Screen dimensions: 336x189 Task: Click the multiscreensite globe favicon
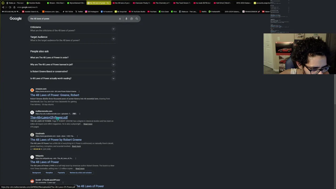pyautogui.click(x=32, y=112)
